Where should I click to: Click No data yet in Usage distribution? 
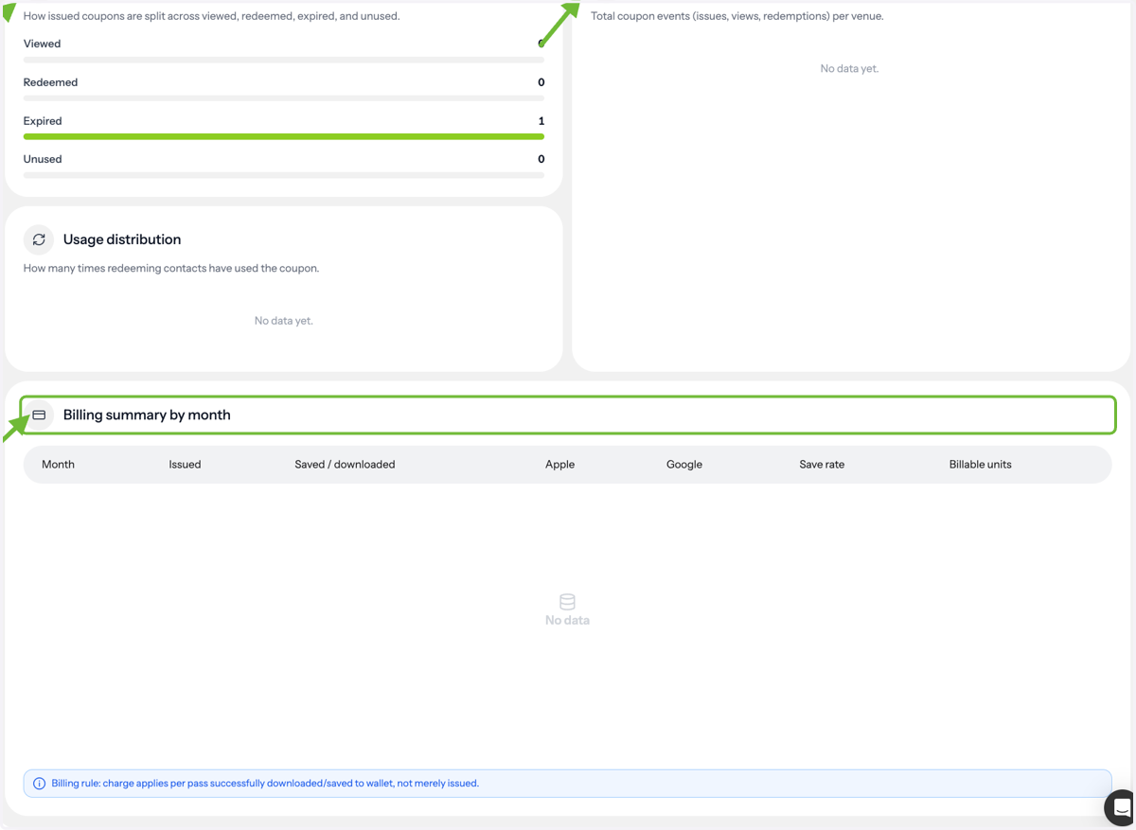(x=284, y=321)
